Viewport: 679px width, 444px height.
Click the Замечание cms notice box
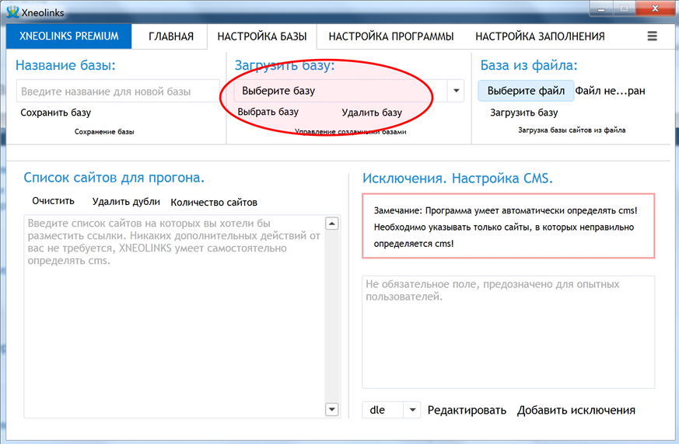tap(509, 226)
